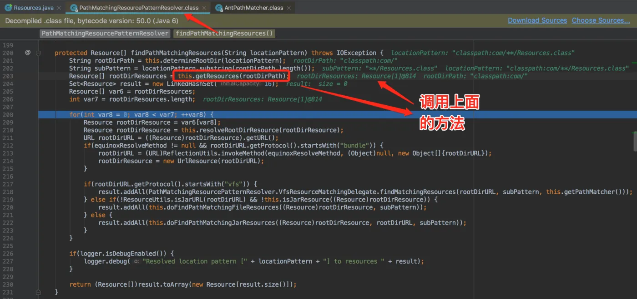637x299 pixels.
Task: Click the Resources.java file type icon
Action: [8, 8]
